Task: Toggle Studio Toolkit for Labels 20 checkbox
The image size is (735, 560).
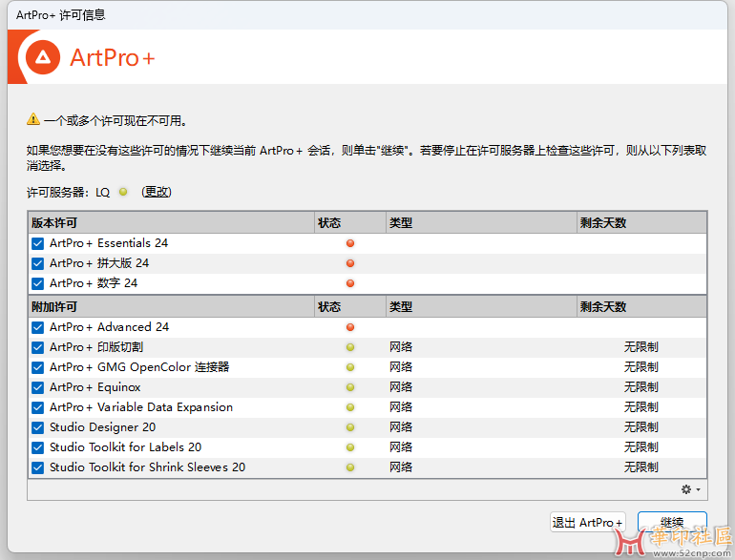Action: pyautogui.click(x=38, y=447)
